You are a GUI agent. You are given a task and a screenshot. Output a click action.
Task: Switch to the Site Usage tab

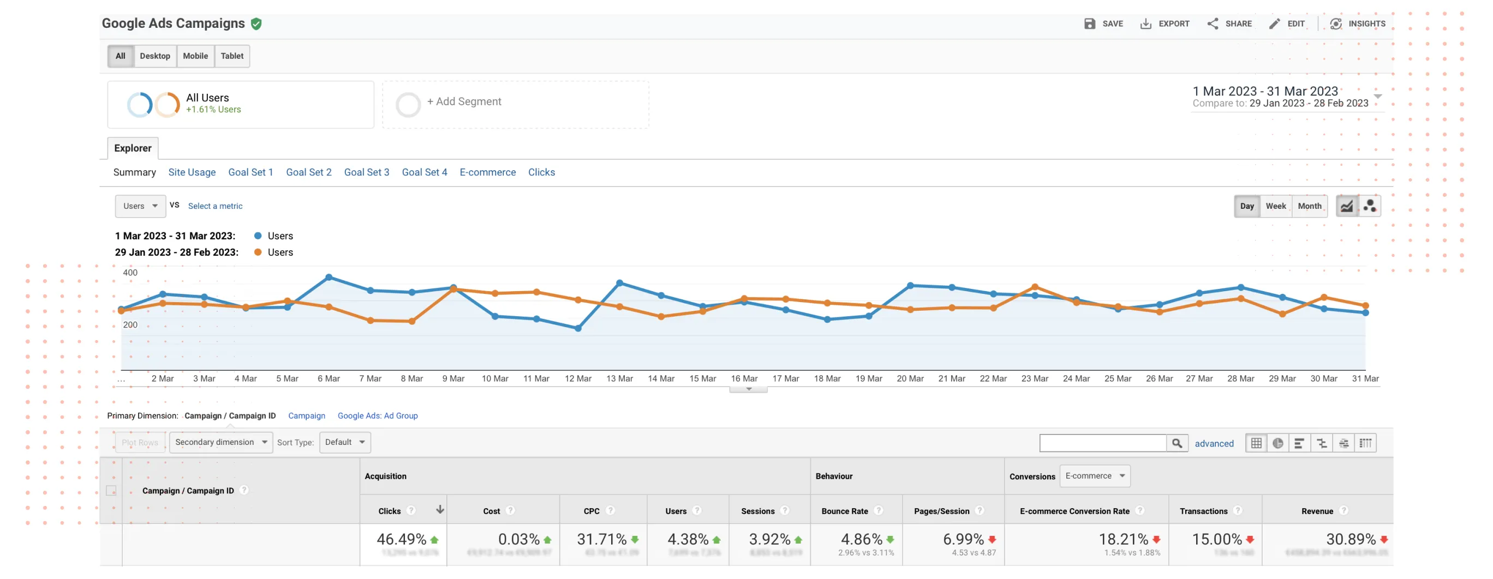click(192, 172)
